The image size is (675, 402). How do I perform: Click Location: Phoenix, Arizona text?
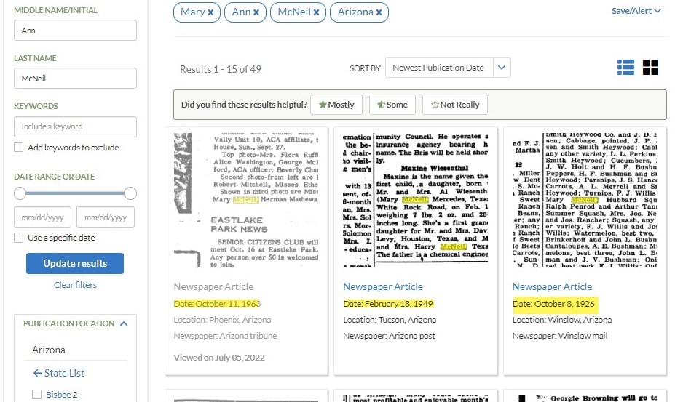click(222, 320)
